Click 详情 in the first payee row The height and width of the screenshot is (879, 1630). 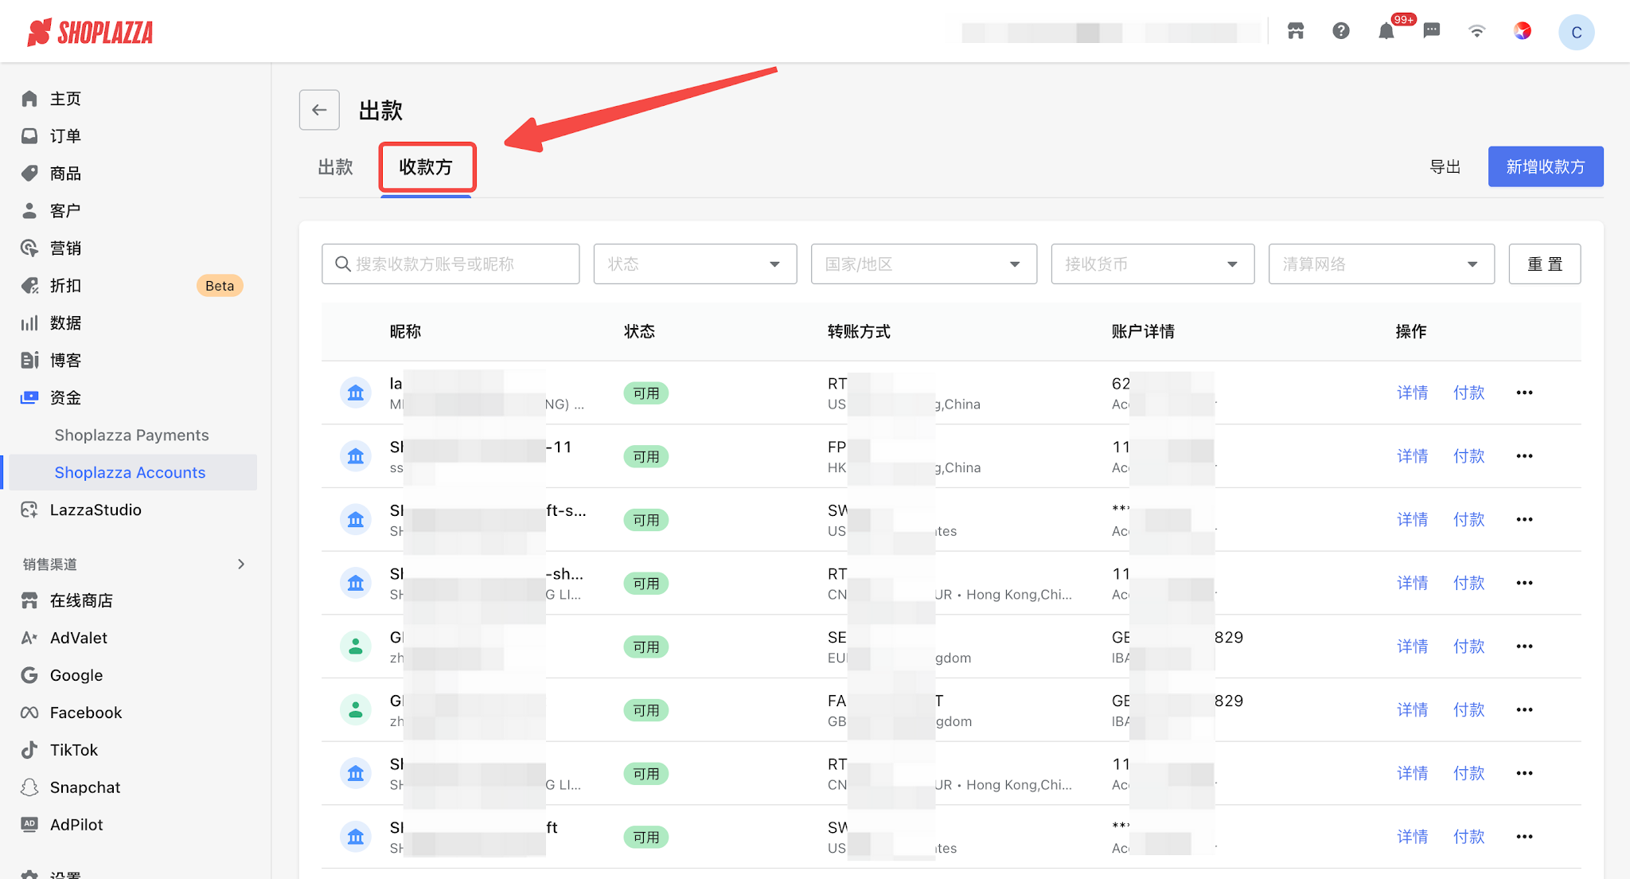tap(1413, 393)
